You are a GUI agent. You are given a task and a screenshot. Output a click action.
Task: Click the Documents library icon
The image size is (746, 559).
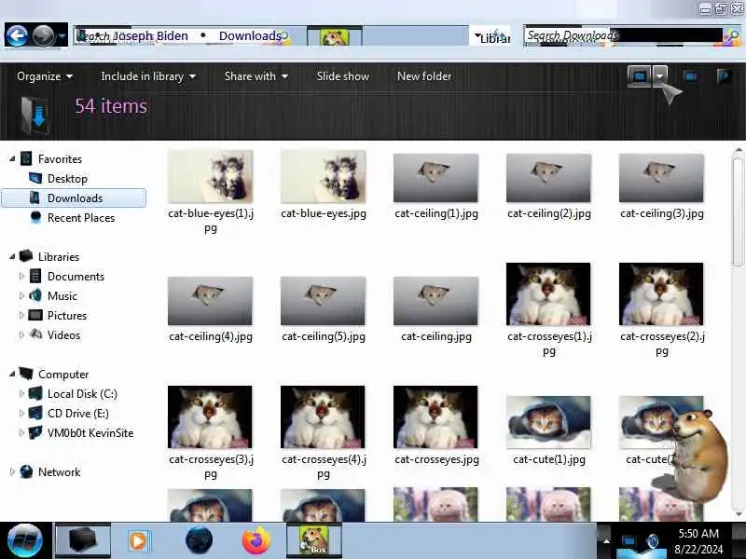tap(35, 276)
